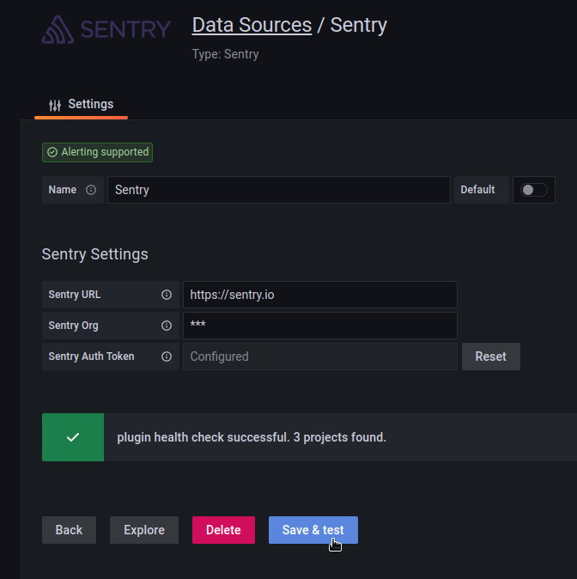
Task: Focus the Name input field
Action: pyautogui.click(x=279, y=190)
